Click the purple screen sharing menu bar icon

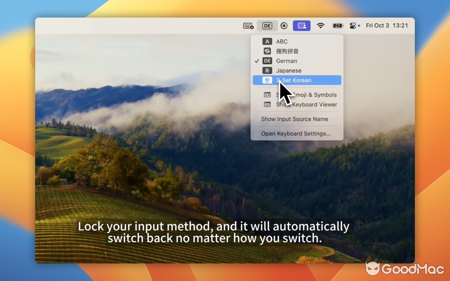pos(302,25)
